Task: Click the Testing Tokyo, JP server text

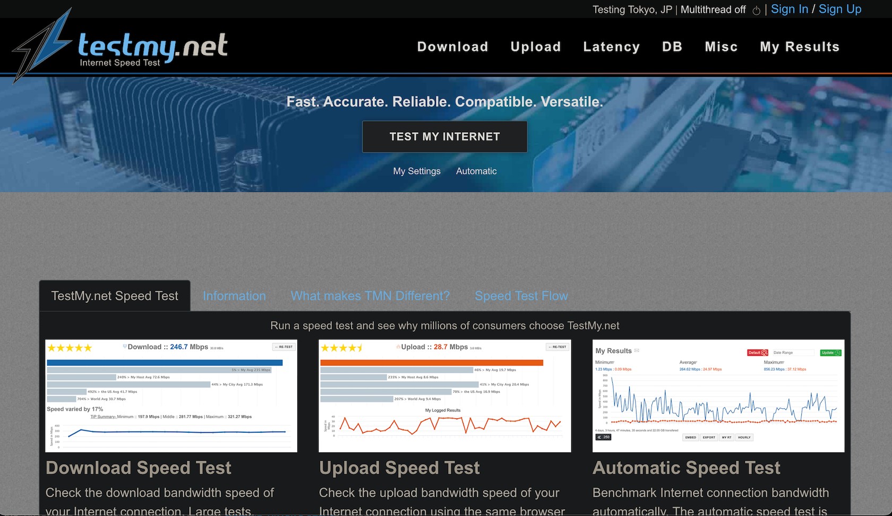Action: (632, 10)
